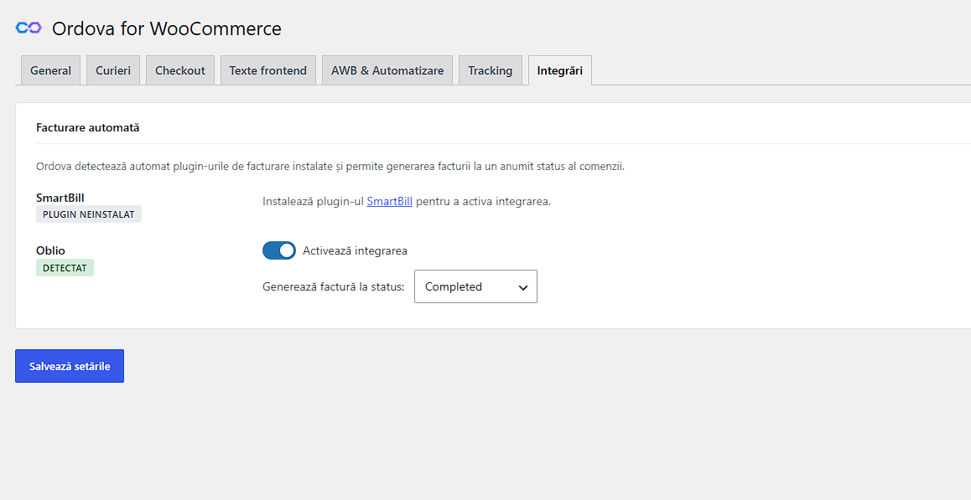Click the Facturare automată section heading
The image size is (971, 500).
(88, 127)
